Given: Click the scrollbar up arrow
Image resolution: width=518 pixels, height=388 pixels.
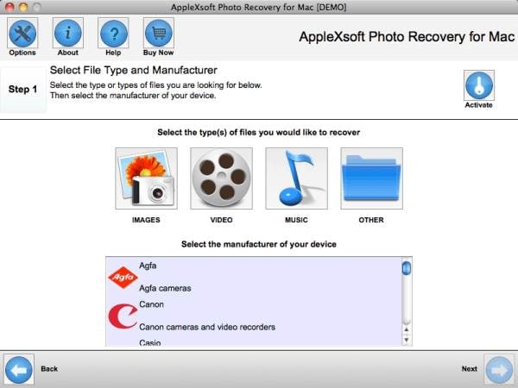Looking at the screenshot, I should (x=407, y=329).
